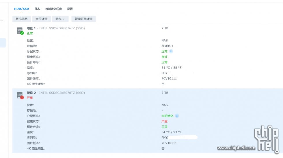283x158 pixels.
Task: Click the 严重 status under 硬盘 2 title
Action: pyautogui.click(x=30, y=98)
